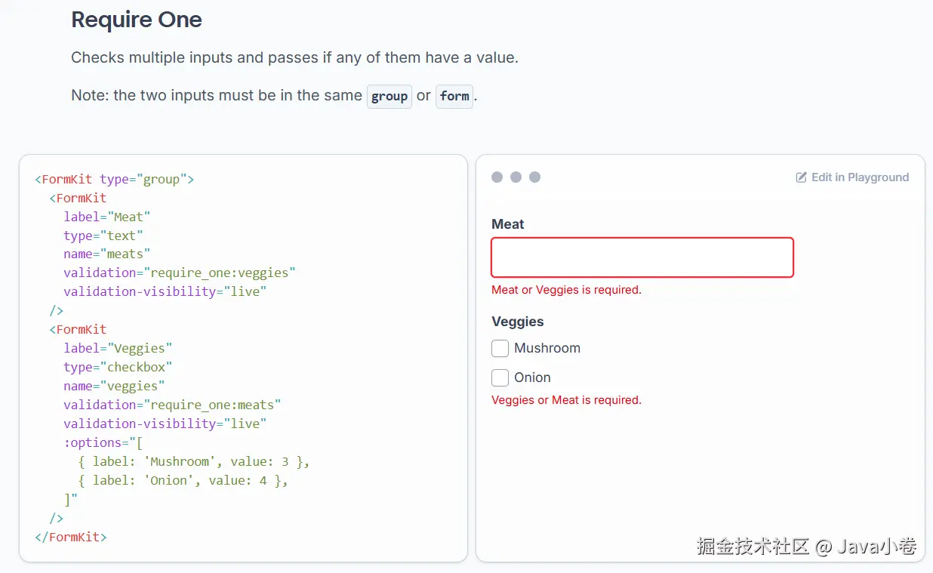
Task: Click the first gray window dot
Action: (497, 177)
